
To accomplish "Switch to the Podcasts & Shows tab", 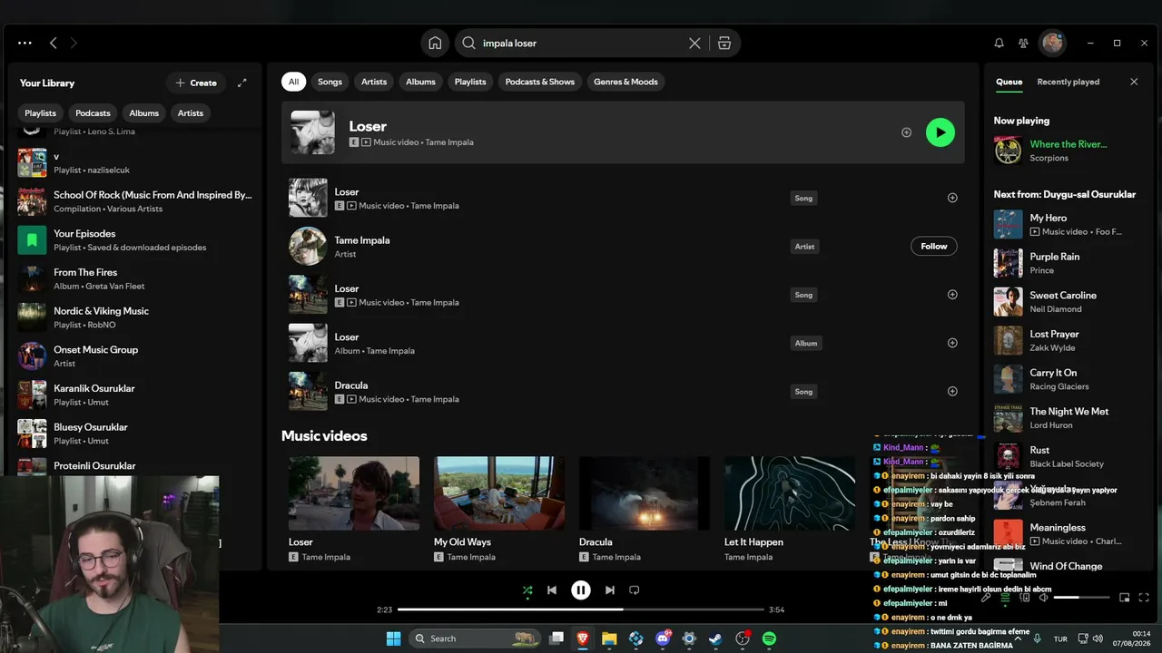I will point(540,82).
